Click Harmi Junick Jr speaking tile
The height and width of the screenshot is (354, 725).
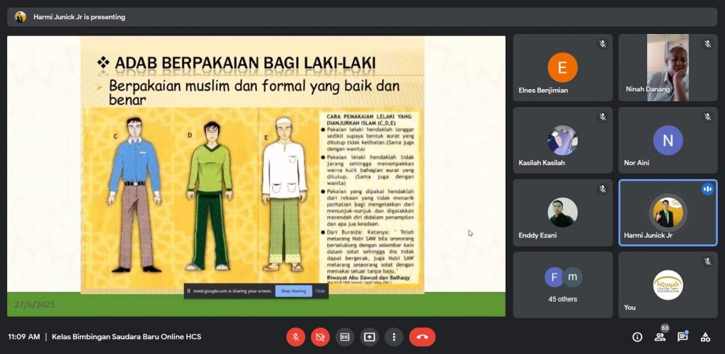pyautogui.click(x=668, y=212)
